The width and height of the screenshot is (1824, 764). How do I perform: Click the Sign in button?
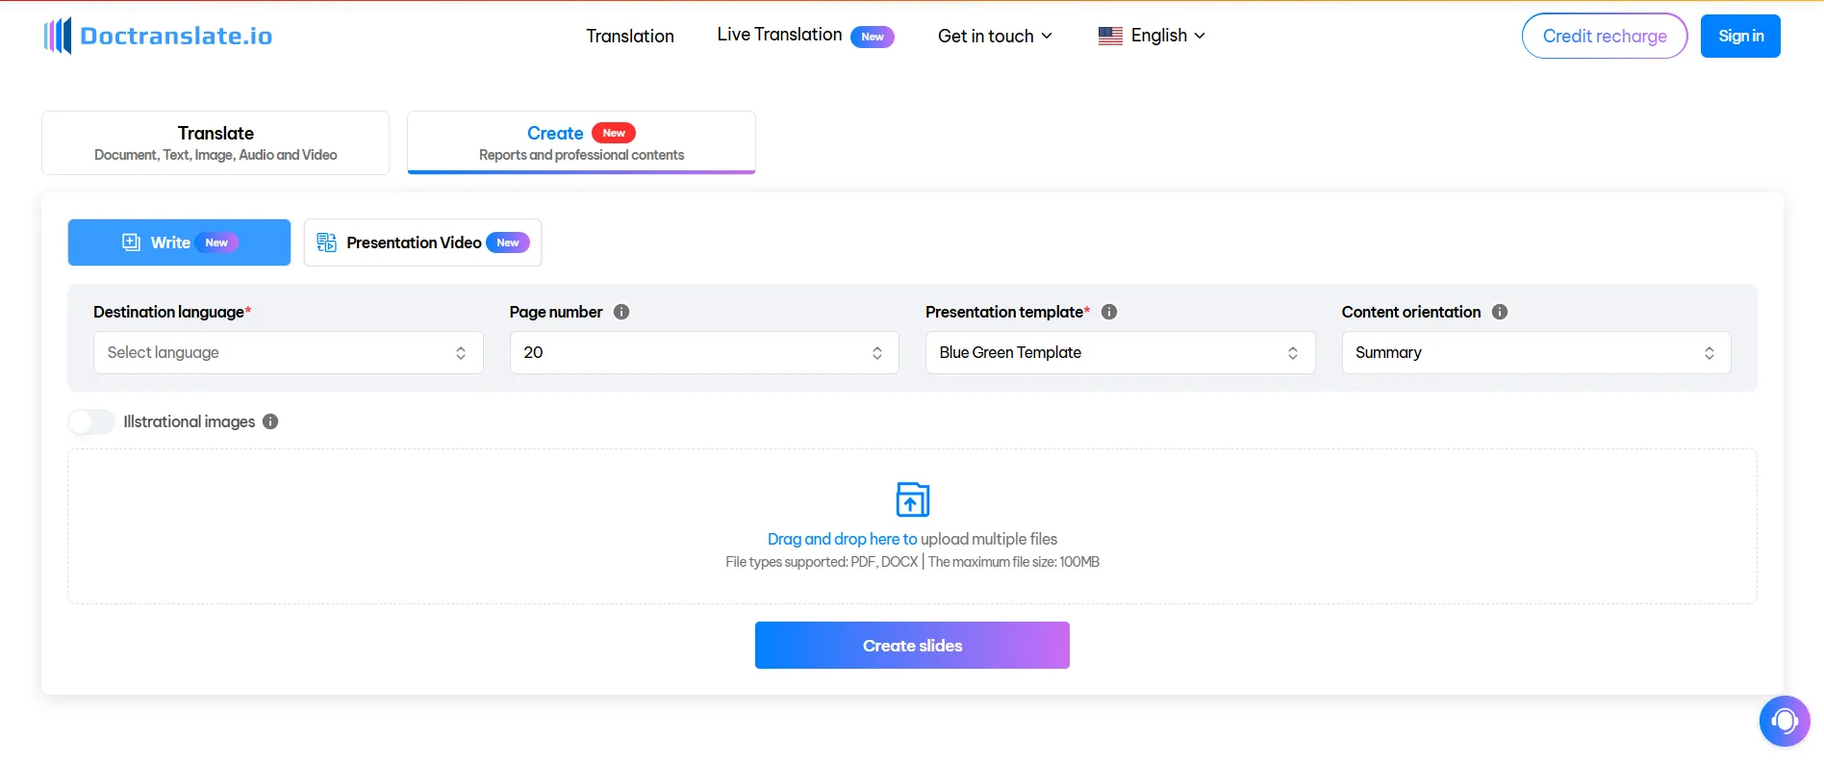click(1740, 36)
